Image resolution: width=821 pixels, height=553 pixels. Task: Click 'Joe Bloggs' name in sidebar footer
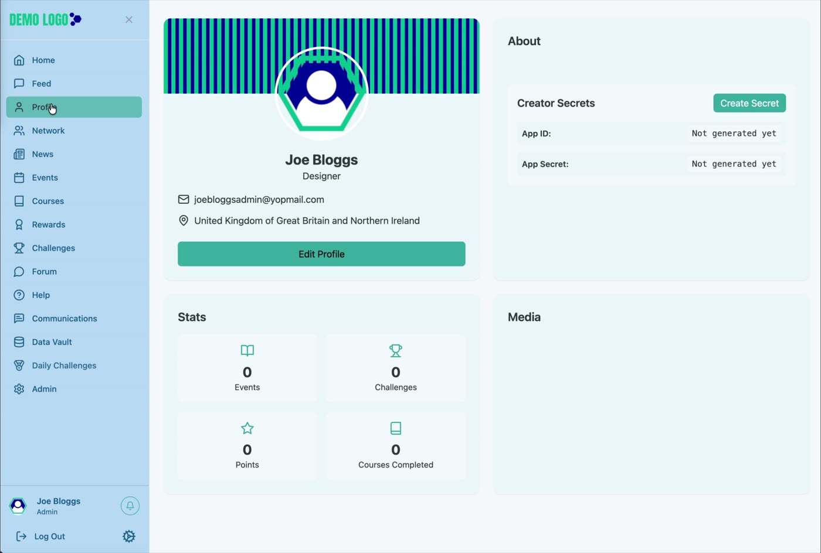point(59,501)
